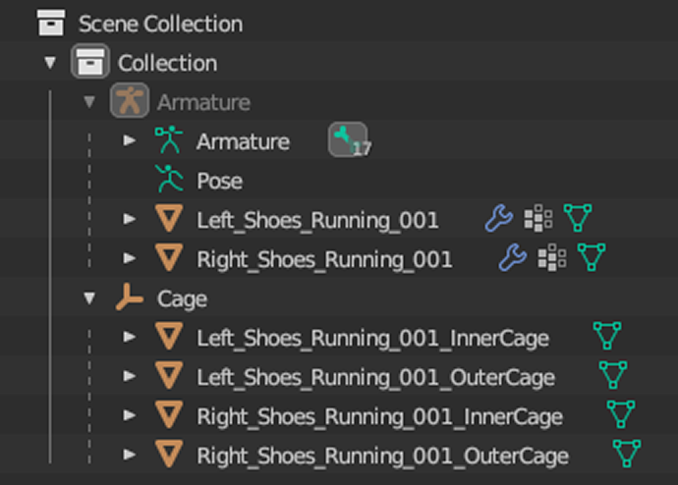Select Left_Shoes_Running_001_OuterCage name
This screenshot has height=485, width=678.
click(x=376, y=378)
